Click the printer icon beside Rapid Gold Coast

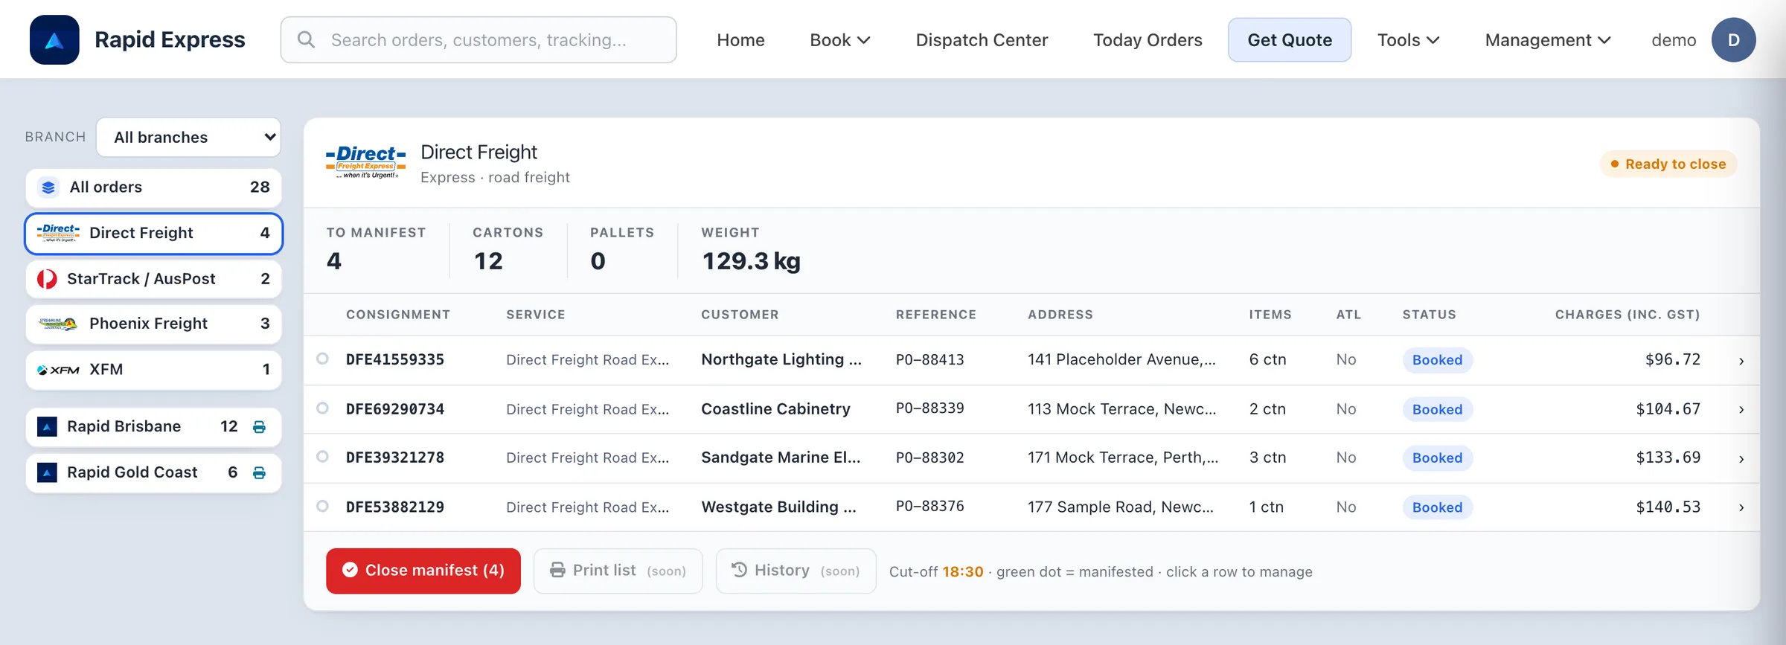(x=259, y=473)
